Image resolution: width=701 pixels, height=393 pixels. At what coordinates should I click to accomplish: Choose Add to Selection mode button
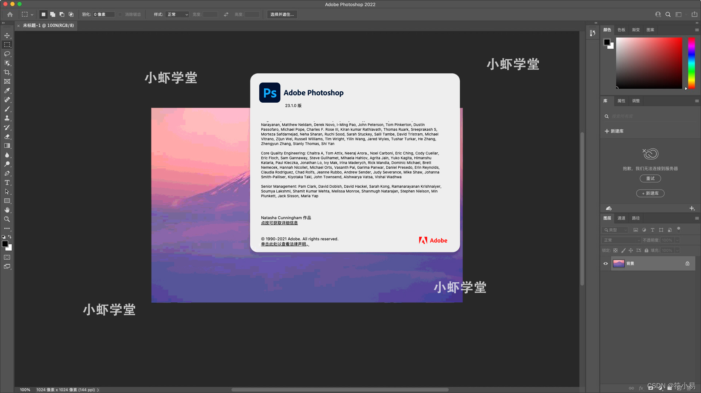(x=53, y=14)
